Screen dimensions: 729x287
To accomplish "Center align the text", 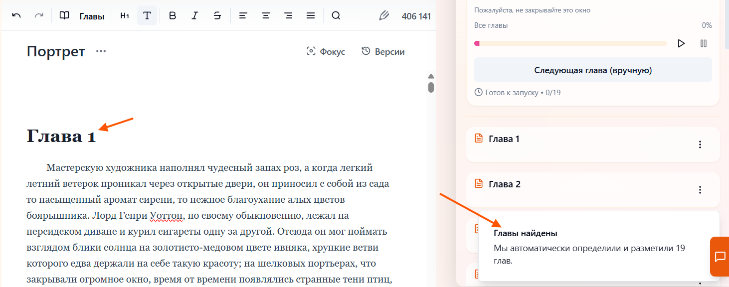I will (x=266, y=15).
